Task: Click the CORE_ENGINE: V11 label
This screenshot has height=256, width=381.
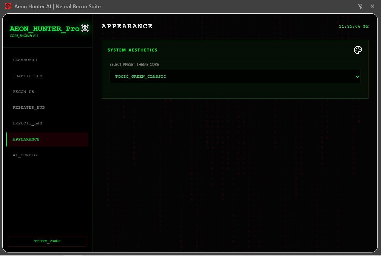Action: click(x=24, y=36)
